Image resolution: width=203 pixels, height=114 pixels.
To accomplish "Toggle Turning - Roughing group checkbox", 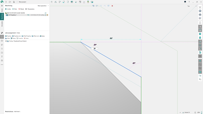I will [6, 41].
